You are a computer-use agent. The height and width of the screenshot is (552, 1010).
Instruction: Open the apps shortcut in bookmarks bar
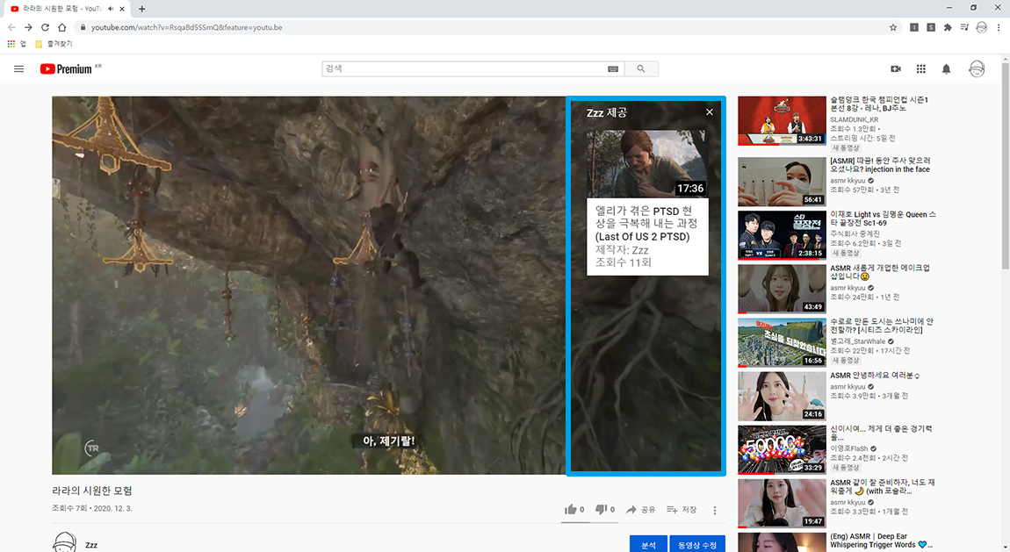pos(16,44)
